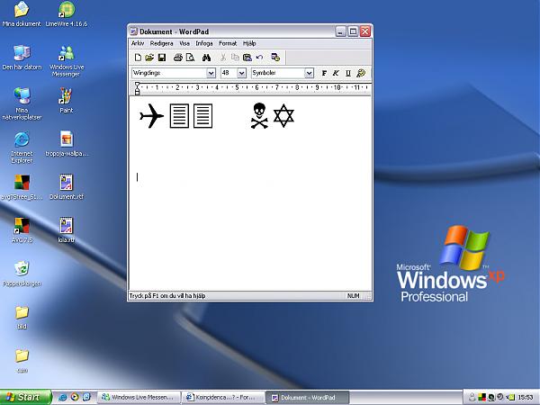Pick a text color with the palette icon
The image size is (540, 405).
(x=361, y=73)
